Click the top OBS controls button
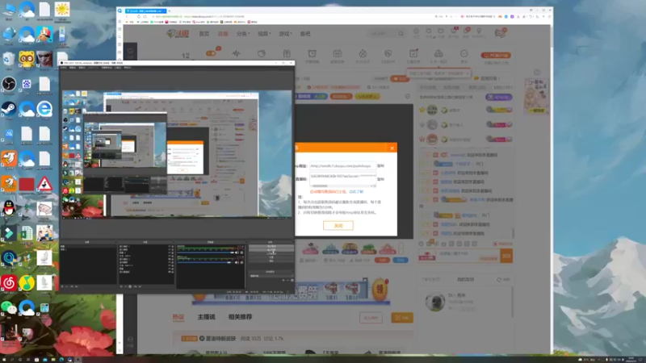 [x=271, y=247]
